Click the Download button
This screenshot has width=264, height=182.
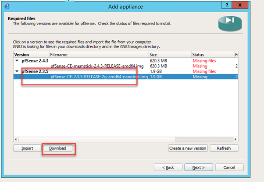58,148
